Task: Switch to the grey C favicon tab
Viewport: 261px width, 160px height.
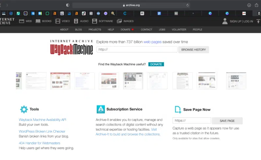Action: click(x=91, y=13)
